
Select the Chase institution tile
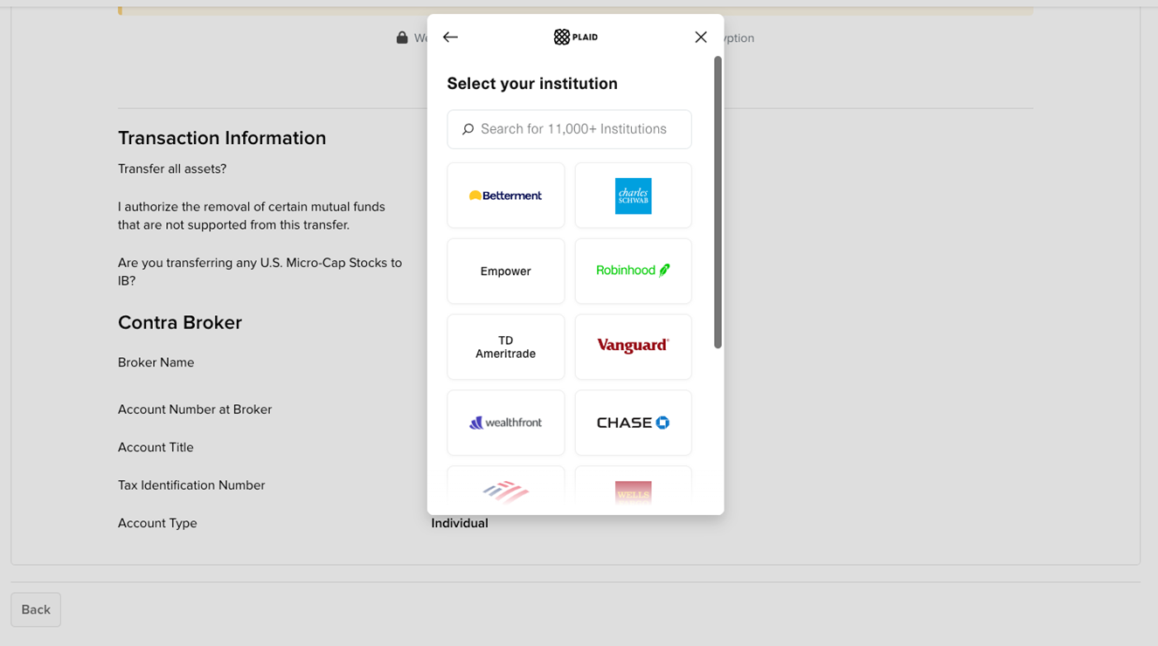pyautogui.click(x=633, y=423)
